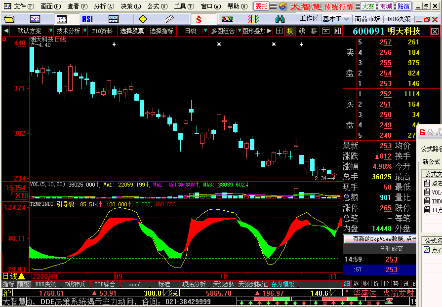Click the 沪 Shanghai index label

pos(7,293)
